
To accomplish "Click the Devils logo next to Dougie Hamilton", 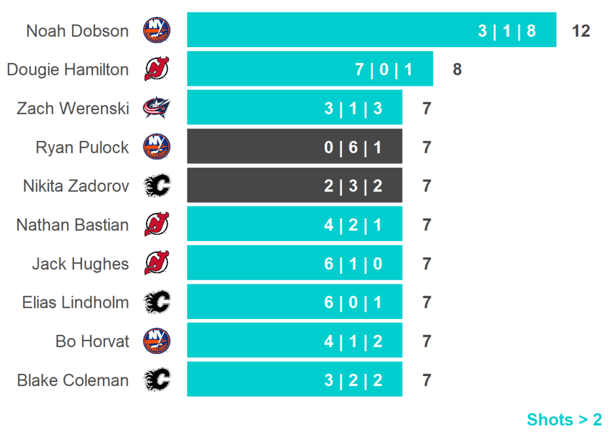I will 157,70.
